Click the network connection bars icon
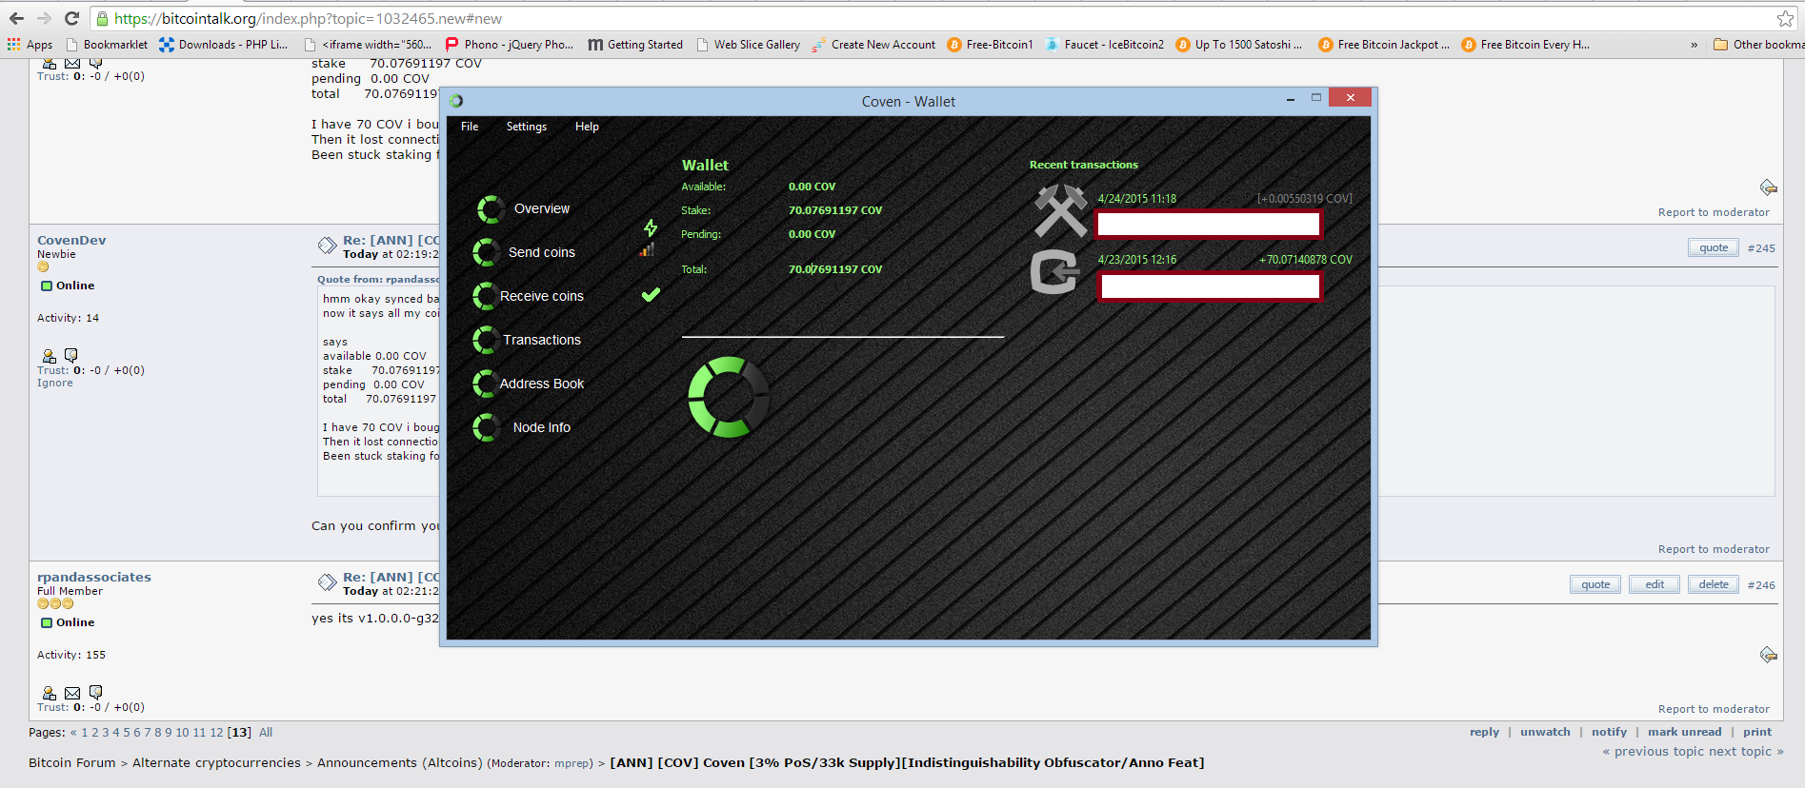Viewport: 1805px width, 788px height. point(648,250)
